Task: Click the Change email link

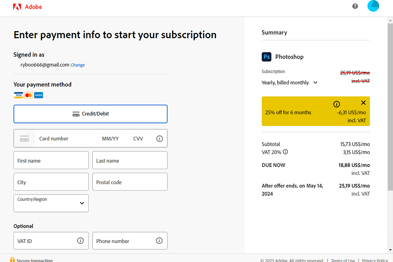Action: click(78, 65)
